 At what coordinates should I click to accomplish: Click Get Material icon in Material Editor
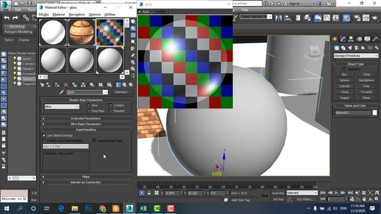[42, 84]
